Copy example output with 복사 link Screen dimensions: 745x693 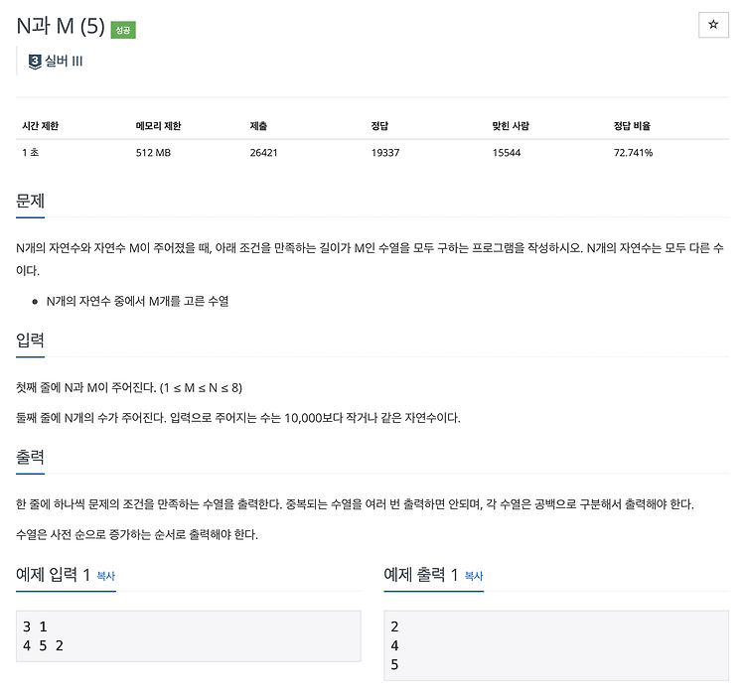(474, 576)
